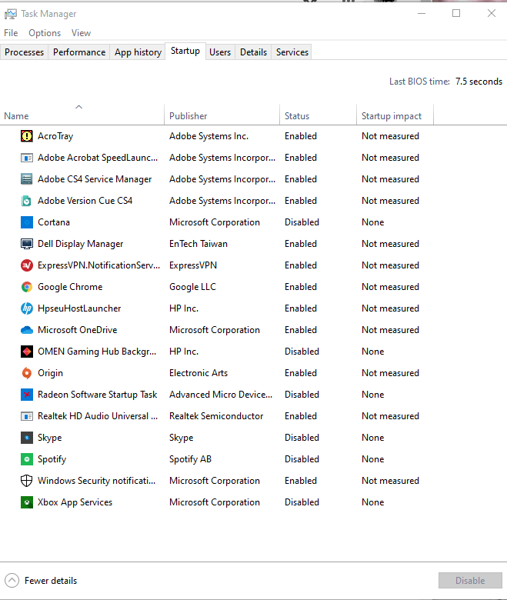Select the Spotify entry name
Viewport: 507px width, 600px height.
coord(52,459)
